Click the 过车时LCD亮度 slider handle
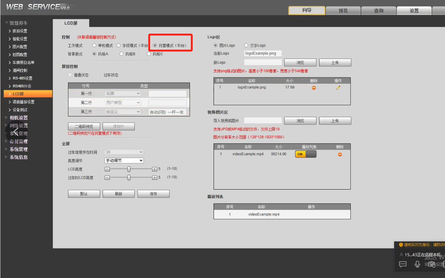 [x=129, y=178]
